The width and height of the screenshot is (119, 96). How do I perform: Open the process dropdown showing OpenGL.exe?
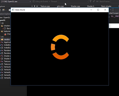(x=16, y=2)
